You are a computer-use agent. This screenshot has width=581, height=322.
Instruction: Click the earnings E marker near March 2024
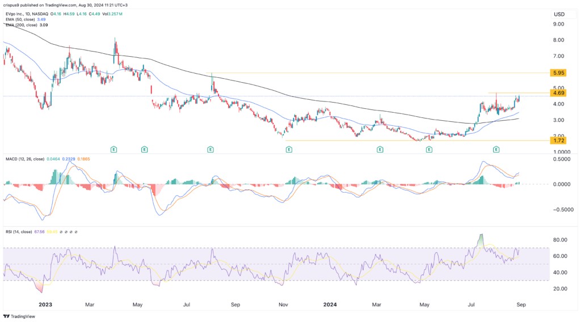pos(380,149)
